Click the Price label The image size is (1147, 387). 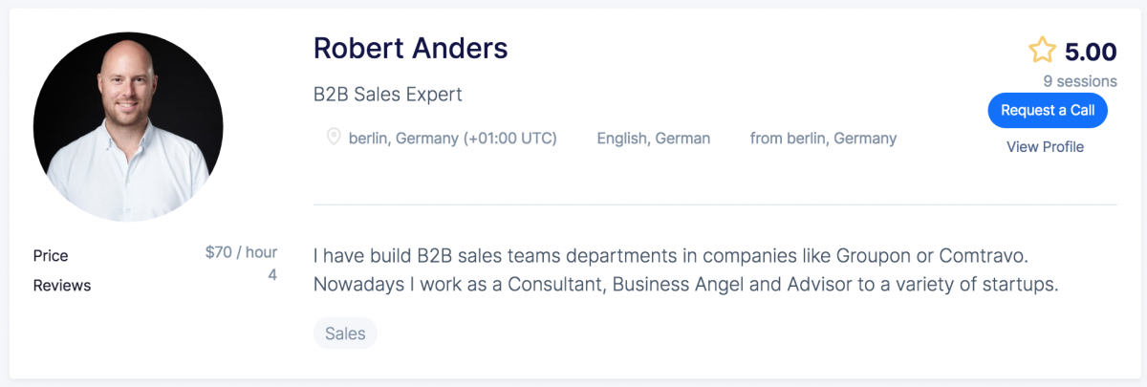point(51,255)
